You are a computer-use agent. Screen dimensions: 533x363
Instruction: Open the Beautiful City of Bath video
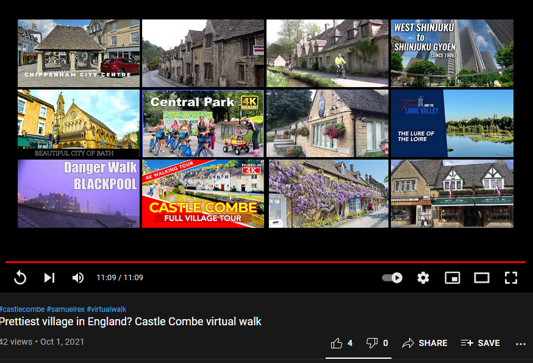coord(79,123)
